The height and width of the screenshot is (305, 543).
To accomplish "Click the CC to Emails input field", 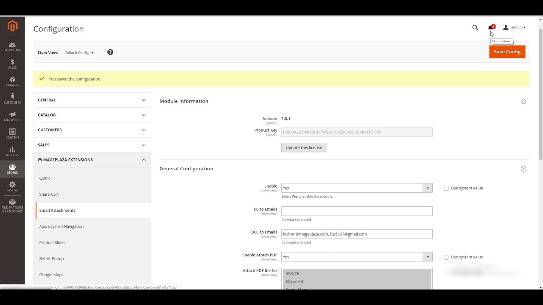I will [x=357, y=211].
